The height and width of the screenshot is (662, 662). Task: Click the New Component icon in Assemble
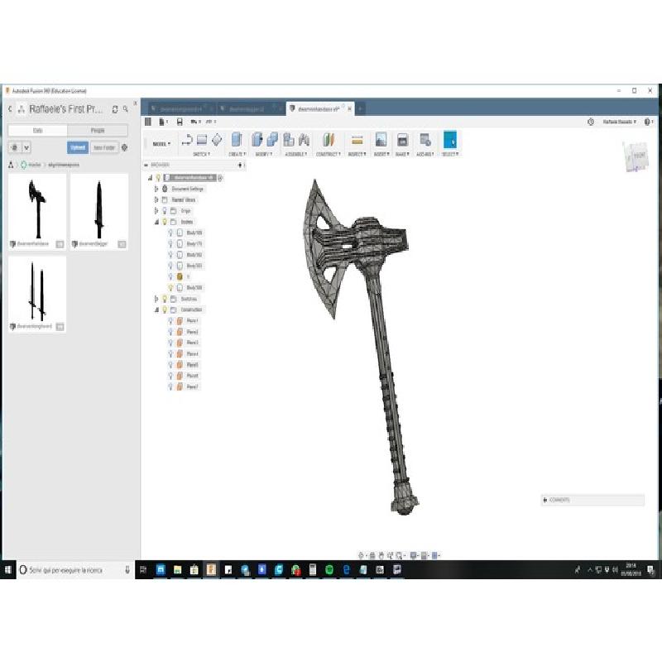click(289, 140)
